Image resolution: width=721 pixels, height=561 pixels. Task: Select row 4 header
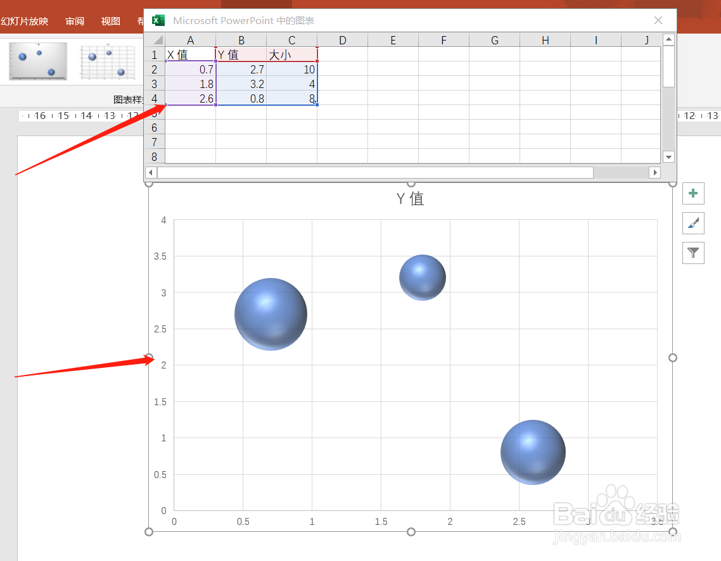pyautogui.click(x=155, y=98)
